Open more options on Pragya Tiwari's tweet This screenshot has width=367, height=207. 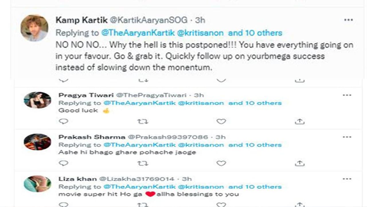point(347,95)
